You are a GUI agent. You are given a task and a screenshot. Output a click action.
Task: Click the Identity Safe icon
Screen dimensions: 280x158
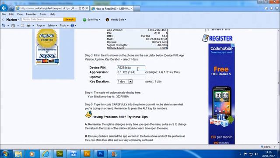coord(107,20)
